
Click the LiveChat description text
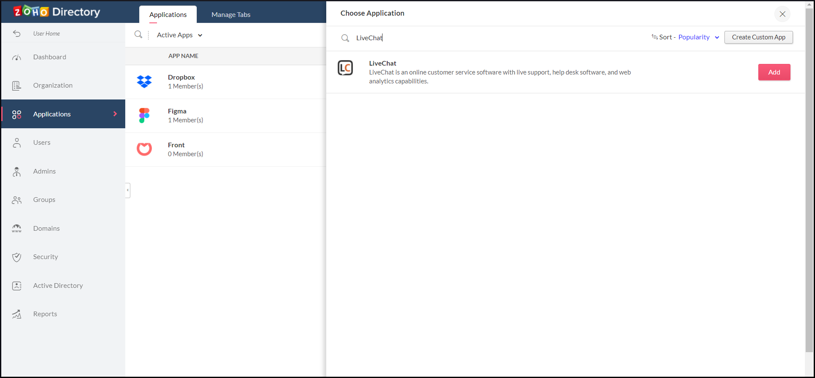point(500,77)
